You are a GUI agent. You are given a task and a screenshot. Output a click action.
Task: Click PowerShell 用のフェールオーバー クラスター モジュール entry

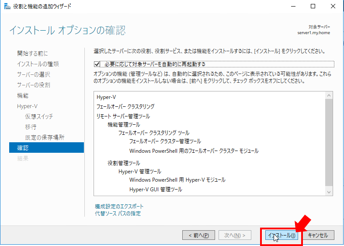(194, 151)
